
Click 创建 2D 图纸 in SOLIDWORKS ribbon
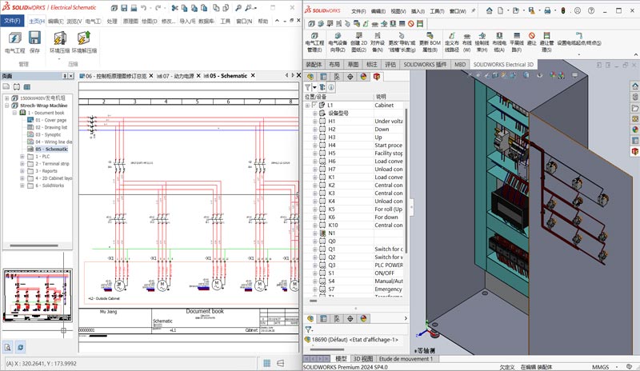click(x=358, y=42)
